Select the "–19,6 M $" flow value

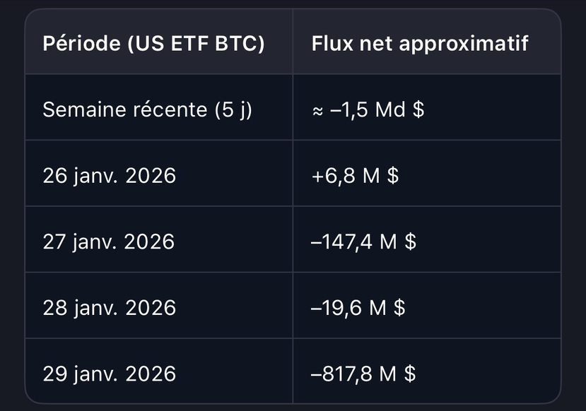pos(358,308)
